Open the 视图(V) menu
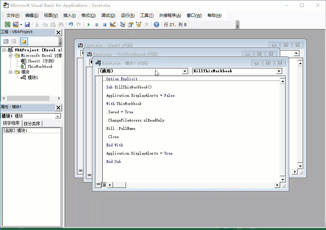This screenshot has width=326, height=230. click(x=51, y=15)
